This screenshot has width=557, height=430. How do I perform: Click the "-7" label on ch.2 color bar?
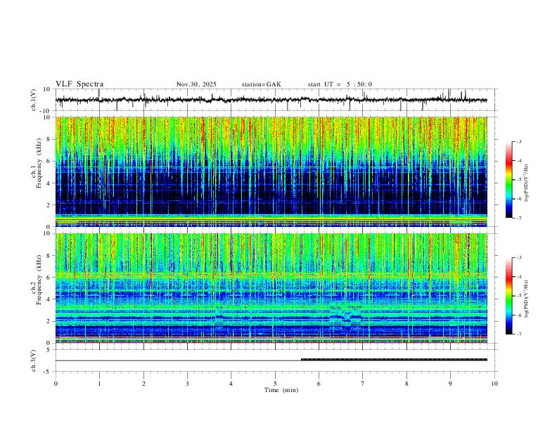point(519,334)
